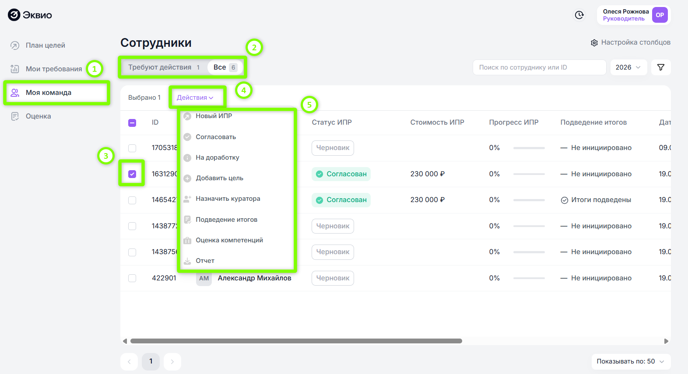Click the gear icon beside Настройка столбцов

pos(594,43)
